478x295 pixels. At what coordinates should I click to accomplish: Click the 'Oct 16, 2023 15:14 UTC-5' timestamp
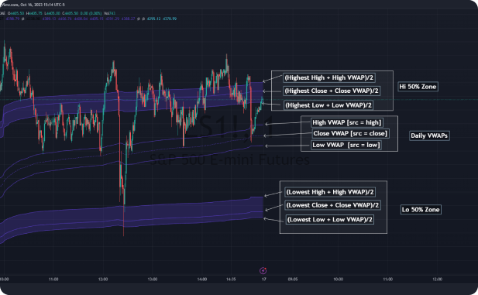tap(43, 5)
